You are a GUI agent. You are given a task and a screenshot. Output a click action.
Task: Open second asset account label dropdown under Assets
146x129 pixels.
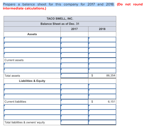[32, 45]
